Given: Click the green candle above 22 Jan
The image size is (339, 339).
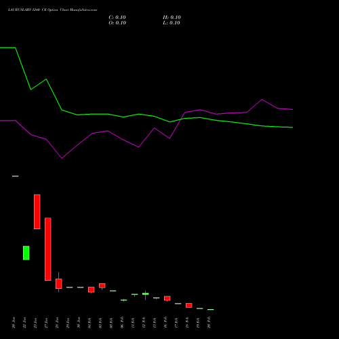Looking at the screenshot, I should click(26, 253).
